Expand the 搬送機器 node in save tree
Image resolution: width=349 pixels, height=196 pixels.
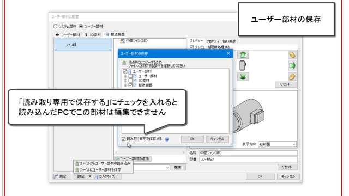pos(125,85)
